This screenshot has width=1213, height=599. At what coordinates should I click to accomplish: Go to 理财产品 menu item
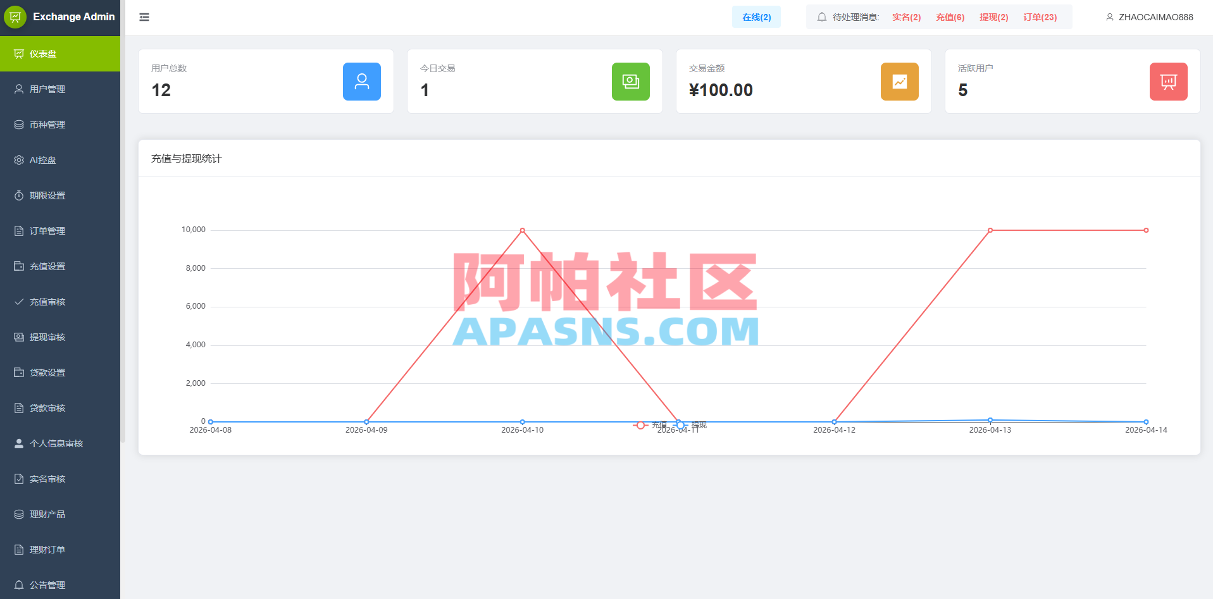pyautogui.click(x=60, y=514)
